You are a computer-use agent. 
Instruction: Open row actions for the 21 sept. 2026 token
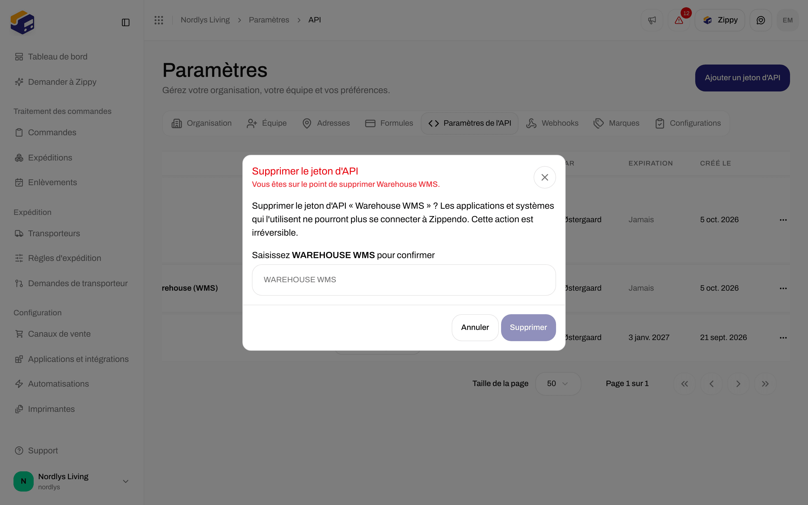(783, 338)
